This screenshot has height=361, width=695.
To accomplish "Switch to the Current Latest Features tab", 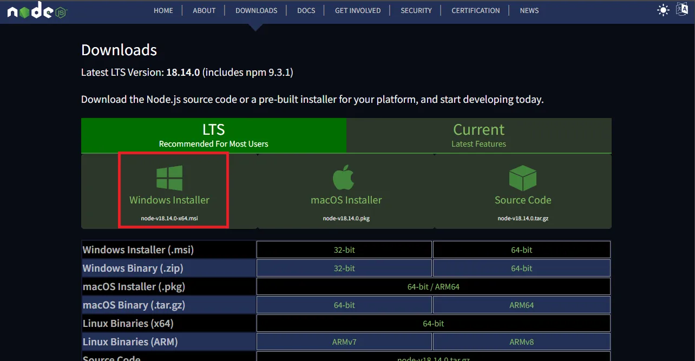I will [x=478, y=135].
